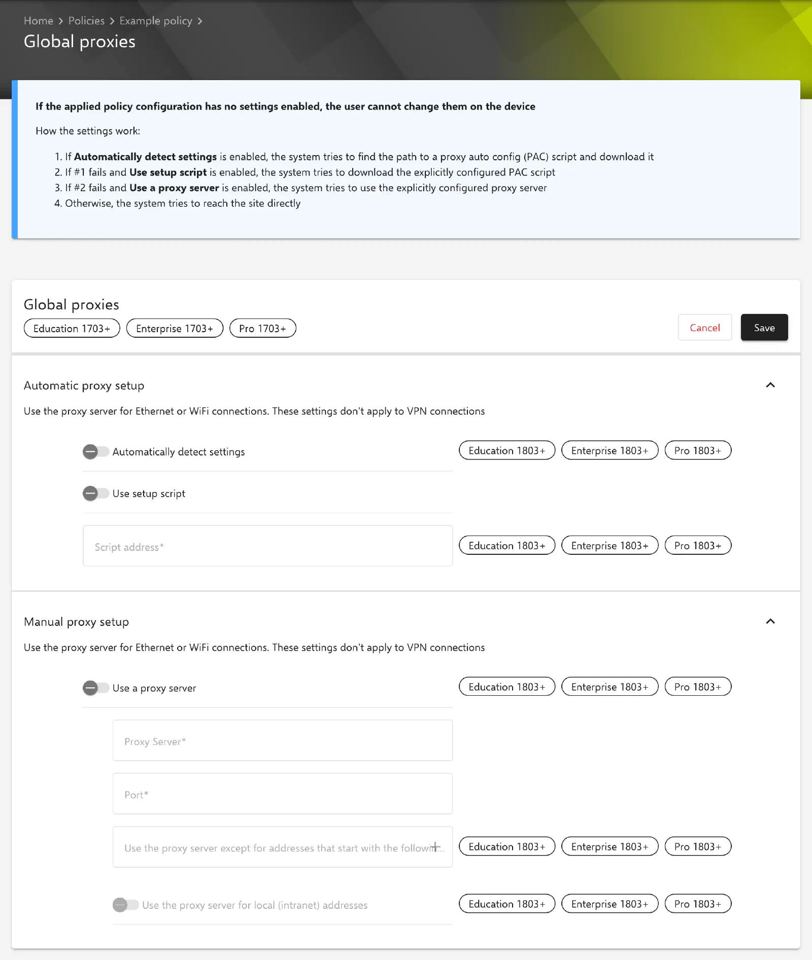Click Enterprise 1803+ tag beside Use a proxy server
This screenshot has height=960, width=812.
[x=610, y=687]
